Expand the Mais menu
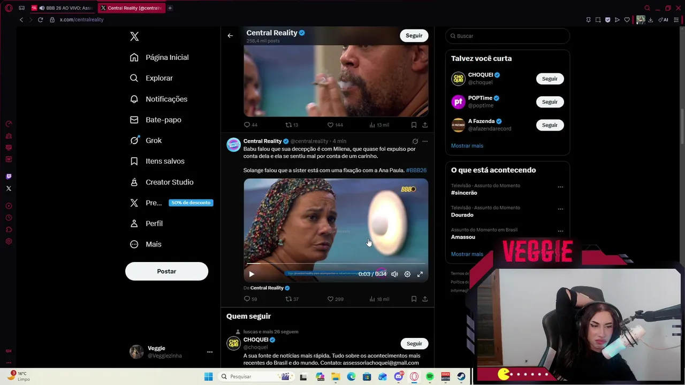 [146, 244]
